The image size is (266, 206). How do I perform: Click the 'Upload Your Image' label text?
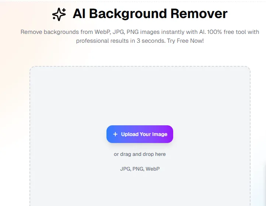144,134
